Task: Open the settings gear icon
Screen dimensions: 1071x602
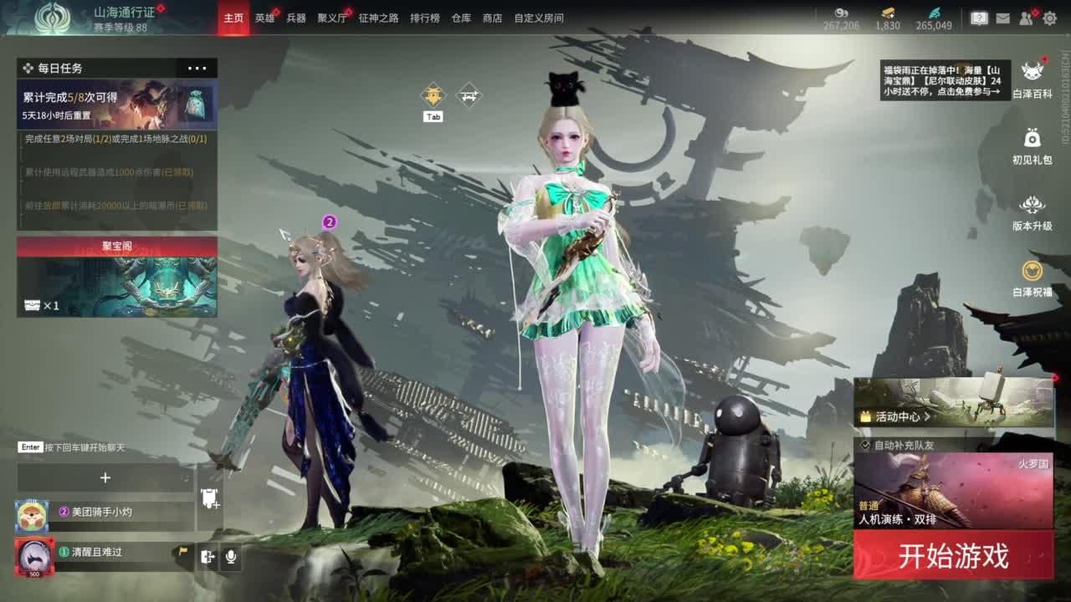Action: (1049, 18)
